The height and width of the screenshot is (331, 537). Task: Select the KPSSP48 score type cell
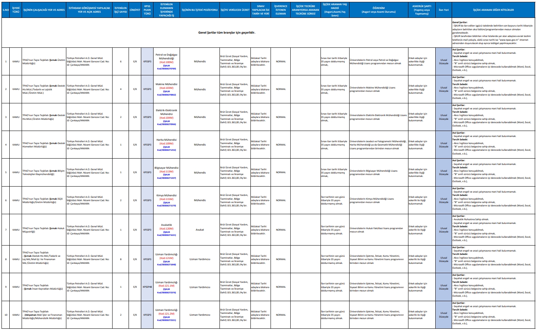[x=147, y=287]
